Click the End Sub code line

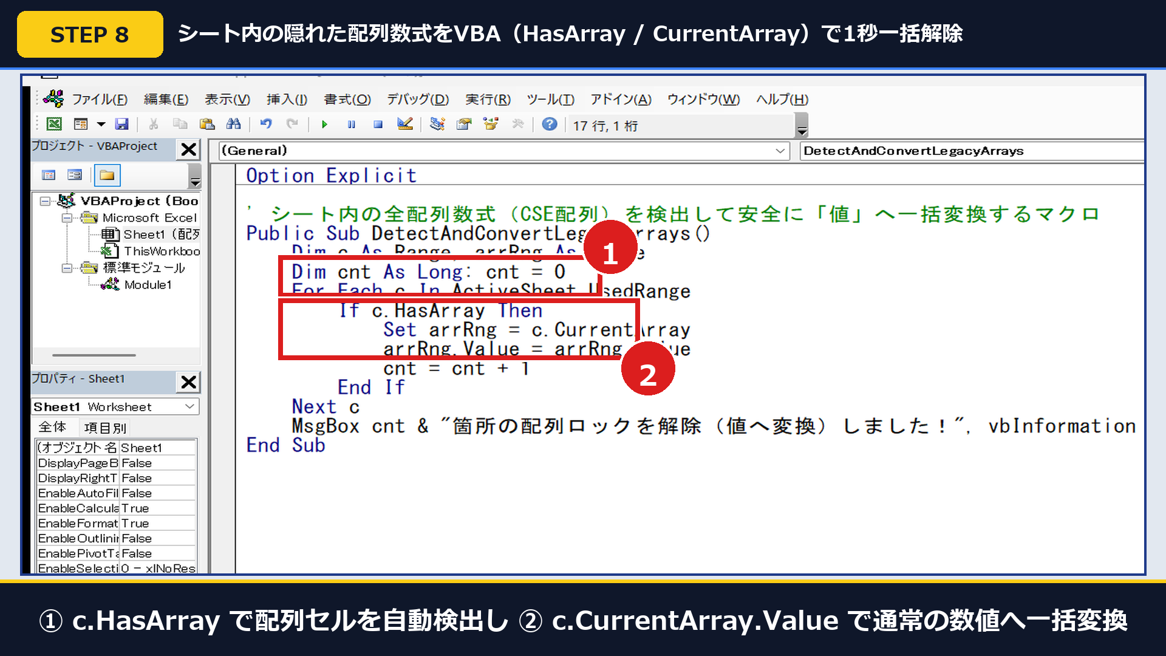point(285,445)
